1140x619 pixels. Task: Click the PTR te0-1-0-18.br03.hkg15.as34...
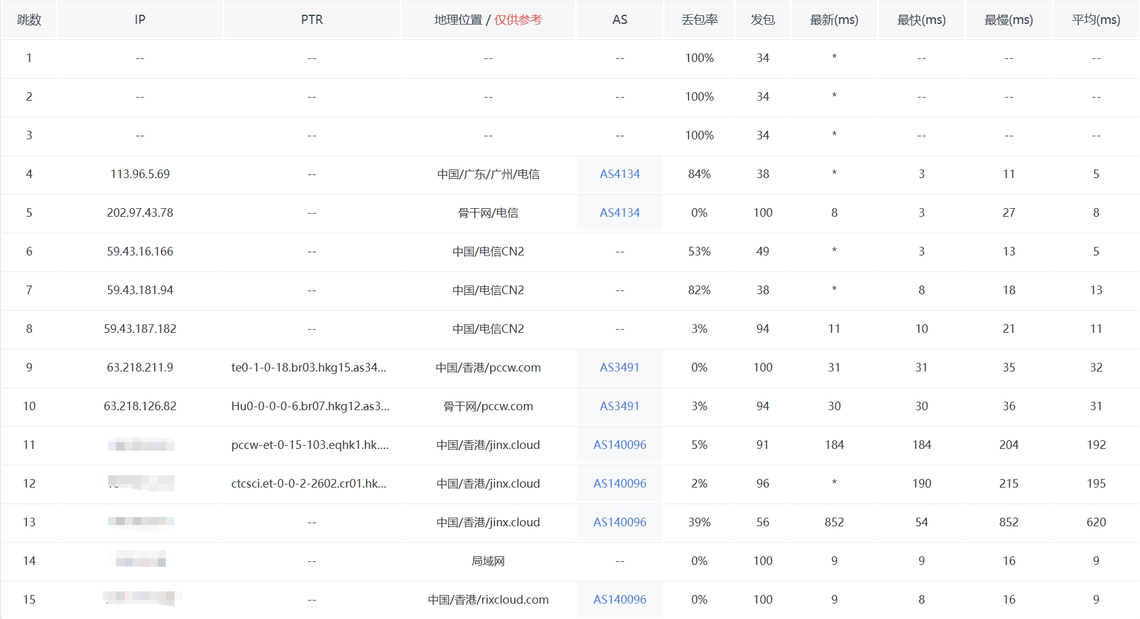click(x=309, y=367)
